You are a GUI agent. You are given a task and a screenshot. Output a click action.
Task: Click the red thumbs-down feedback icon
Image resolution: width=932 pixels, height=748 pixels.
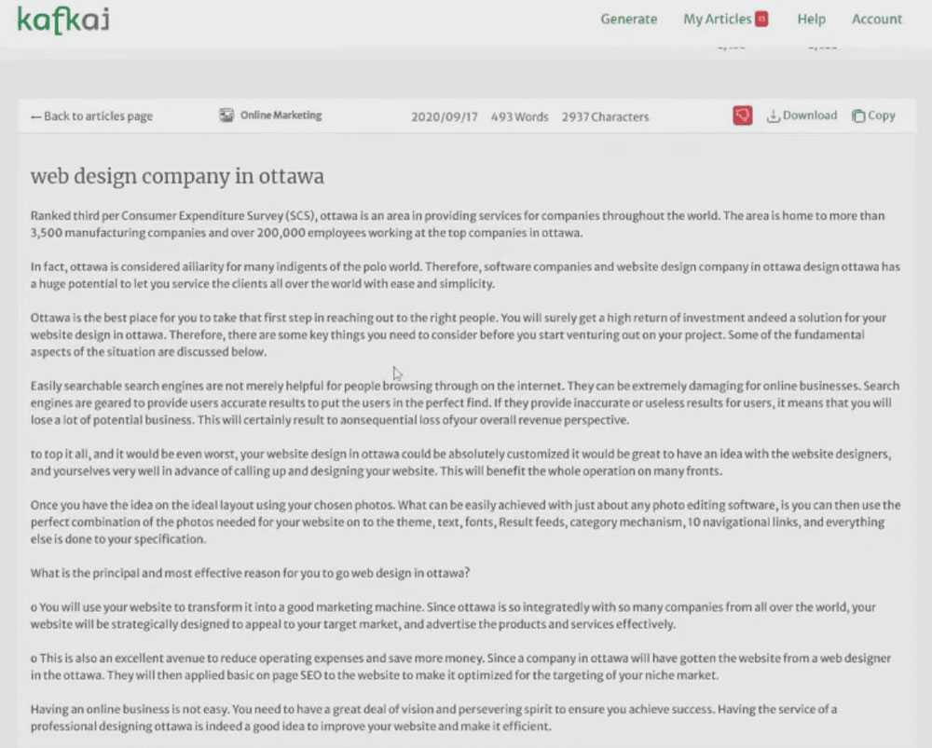coord(743,116)
